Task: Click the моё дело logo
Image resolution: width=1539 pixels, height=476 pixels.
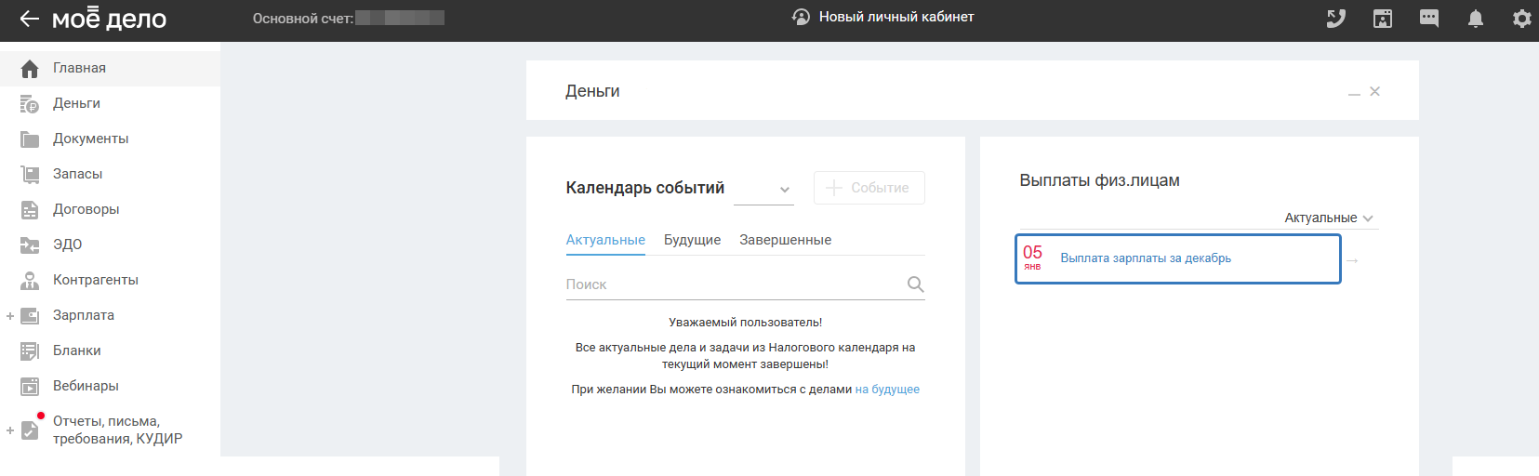Action: pos(109,19)
